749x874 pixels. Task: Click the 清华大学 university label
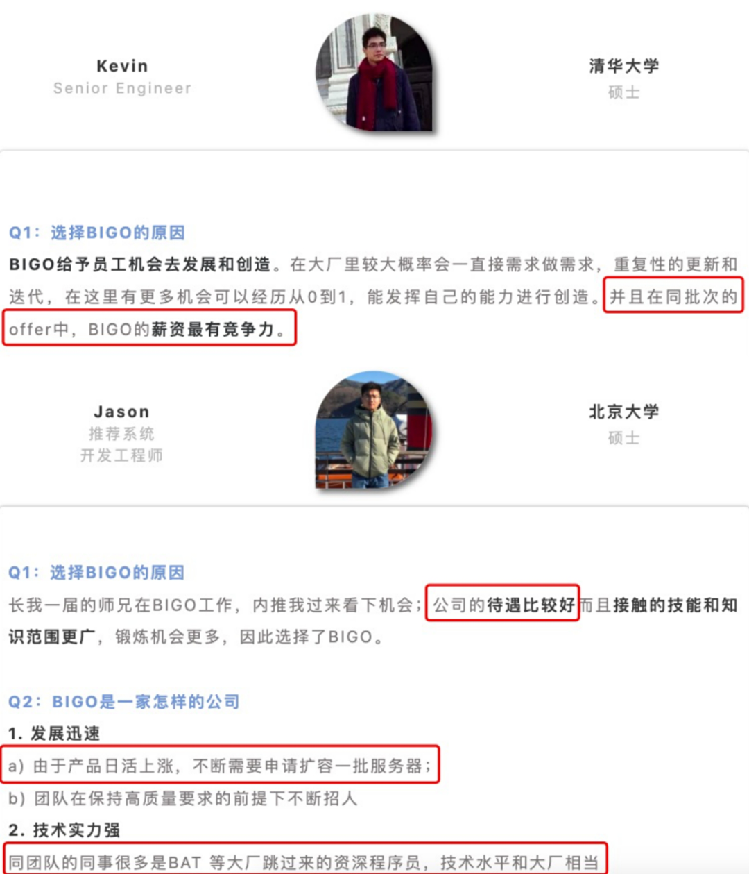click(x=624, y=66)
